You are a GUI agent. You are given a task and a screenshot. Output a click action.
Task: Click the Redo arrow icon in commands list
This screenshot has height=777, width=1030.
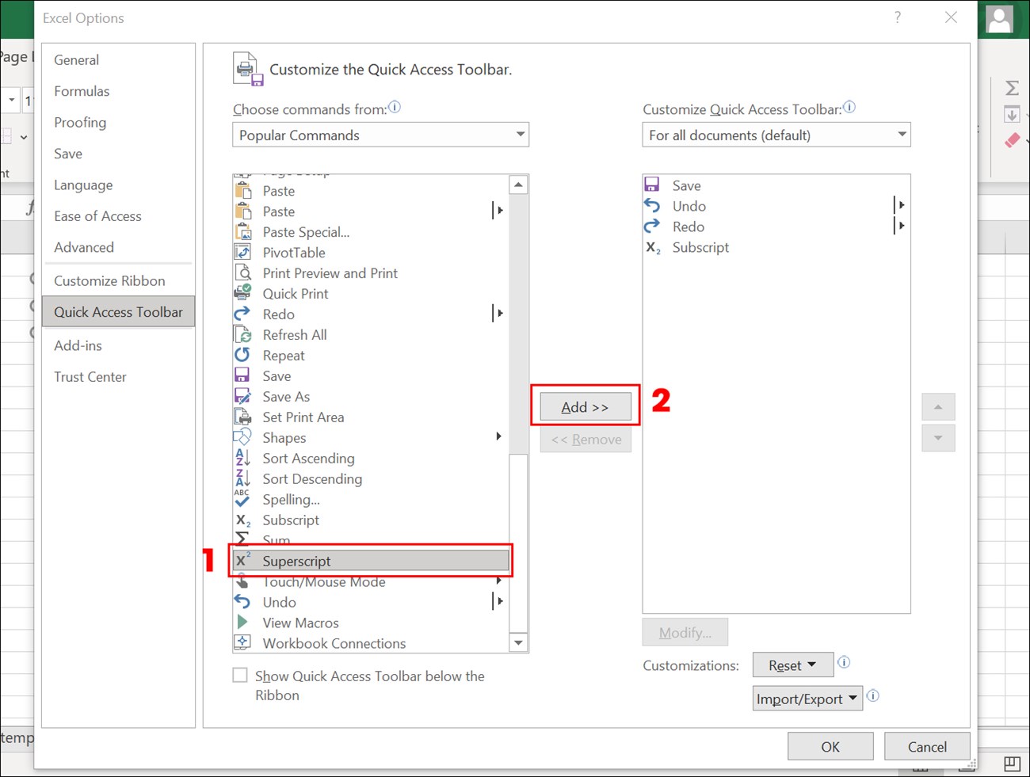point(242,314)
